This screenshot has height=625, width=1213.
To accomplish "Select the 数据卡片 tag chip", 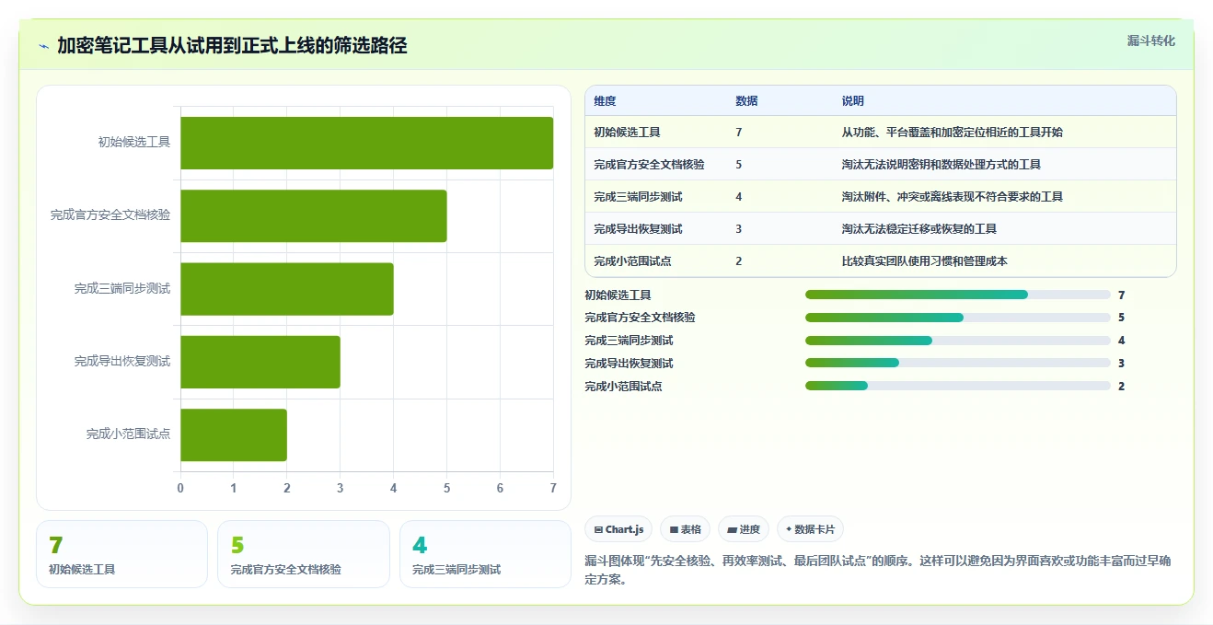I will [x=810, y=529].
